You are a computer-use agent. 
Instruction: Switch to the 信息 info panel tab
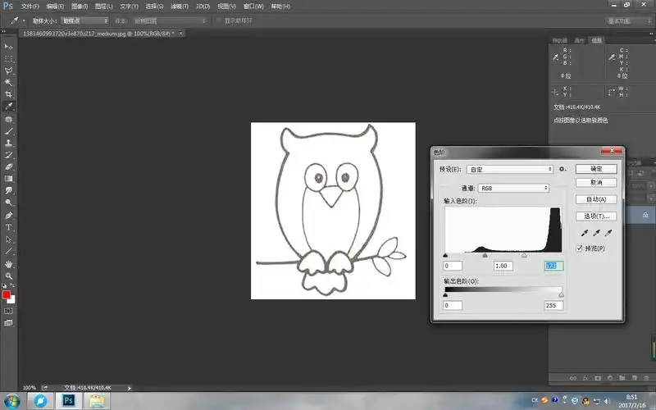(596, 40)
